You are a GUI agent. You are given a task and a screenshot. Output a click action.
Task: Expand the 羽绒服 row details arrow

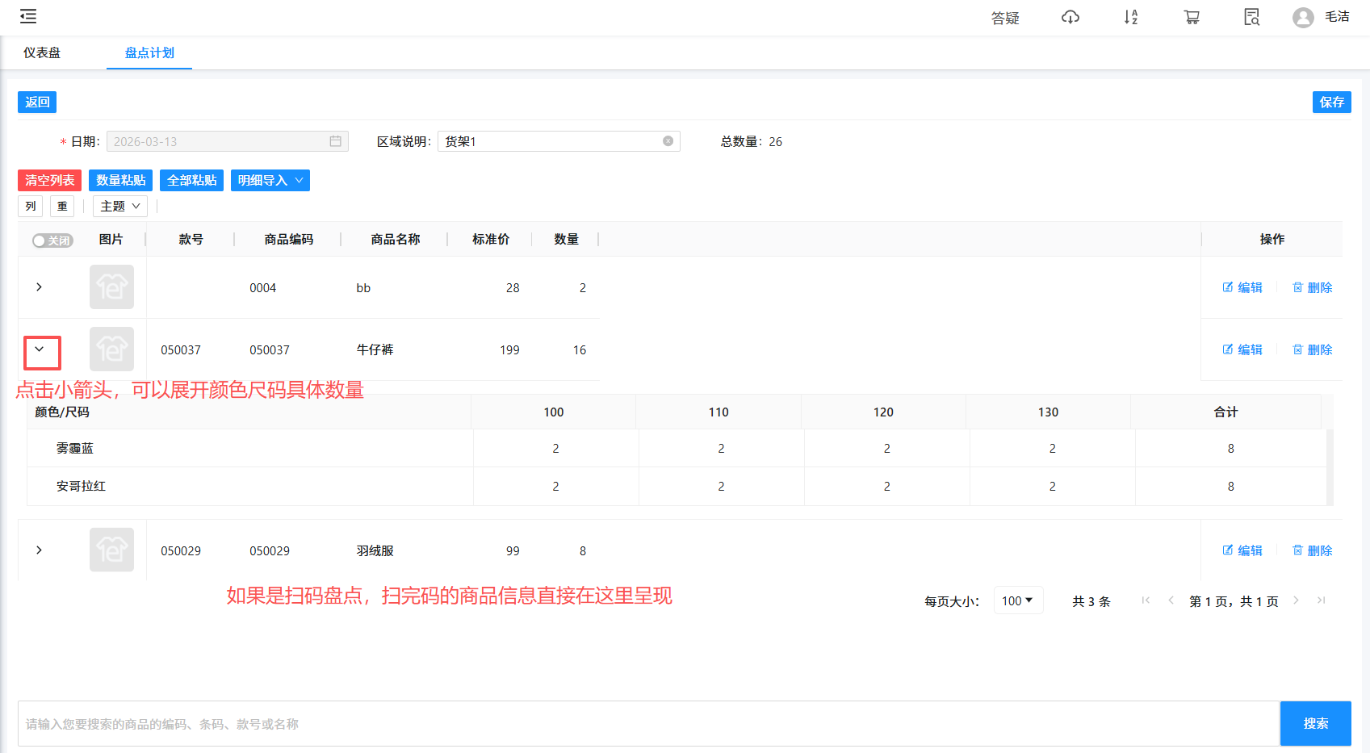pos(39,550)
